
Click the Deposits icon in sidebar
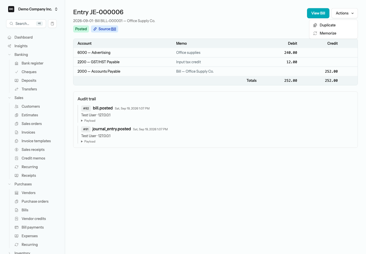click(17, 81)
